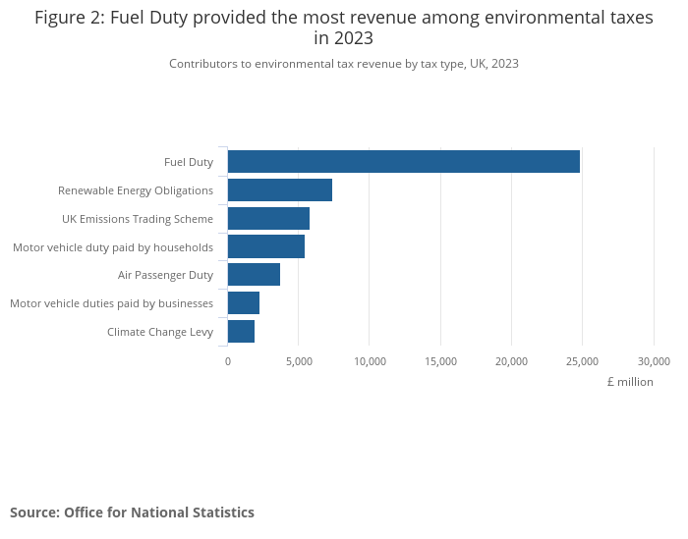Viewport: 688px width, 539px height.
Task: Click the Fuel Duty bar
Action: point(403,162)
